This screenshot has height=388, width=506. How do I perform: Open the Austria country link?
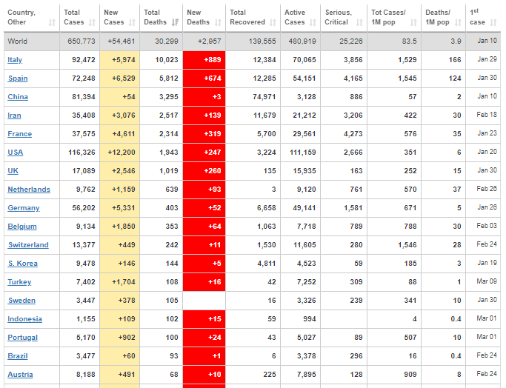[x=20, y=375]
